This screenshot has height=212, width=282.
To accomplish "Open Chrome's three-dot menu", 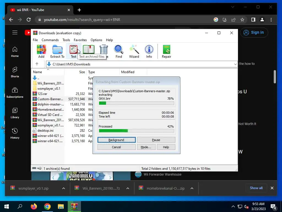I will click(271, 20).
